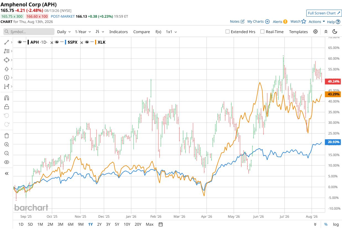Click the Full Screen Chart button
Screen dimensions: 342x229
coord(324,13)
